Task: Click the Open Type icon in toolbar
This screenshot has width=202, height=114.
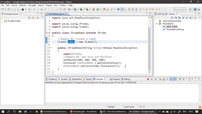Action: [104, 9]
